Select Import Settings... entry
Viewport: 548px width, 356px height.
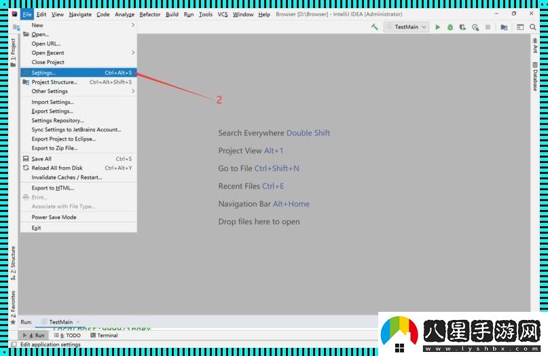[x=78, y=102]
